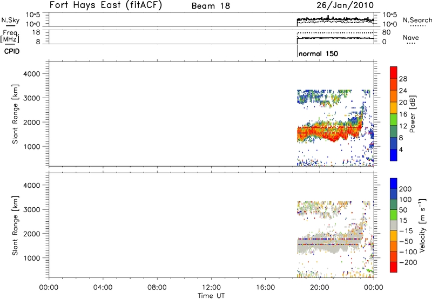Select the power panel 'Slant Range [km]' label

point(15,114)
